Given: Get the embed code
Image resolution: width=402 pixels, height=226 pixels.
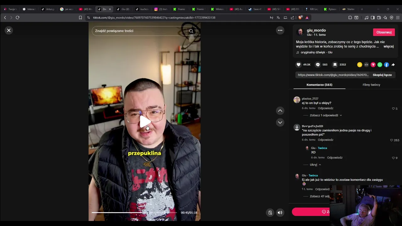Looking at the screenshot, I should [366, 65].
